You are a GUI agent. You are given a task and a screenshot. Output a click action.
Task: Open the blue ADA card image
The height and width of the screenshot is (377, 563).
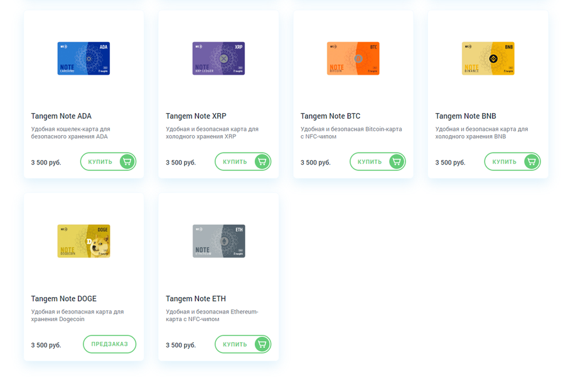click(83, 58)
